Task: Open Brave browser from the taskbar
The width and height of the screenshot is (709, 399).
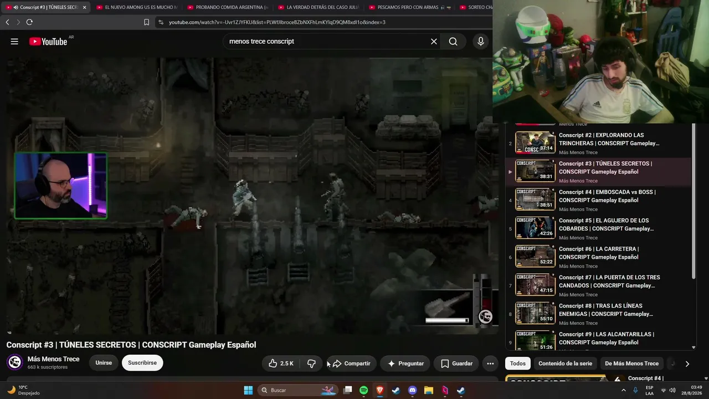Action: [x=380, y=390]
